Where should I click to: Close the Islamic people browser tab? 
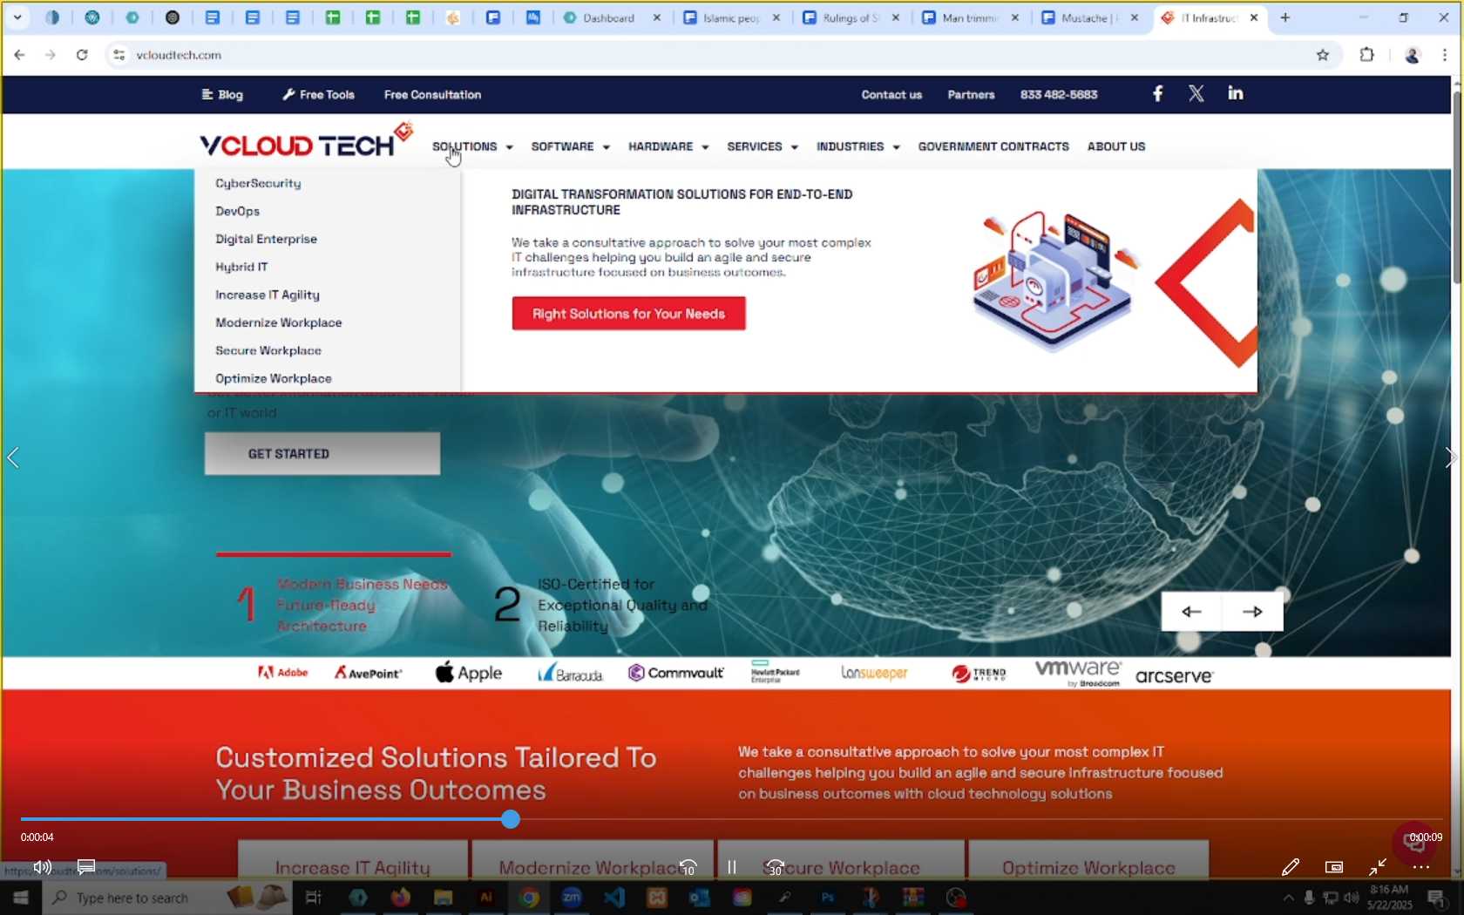(x=776, y=17)
